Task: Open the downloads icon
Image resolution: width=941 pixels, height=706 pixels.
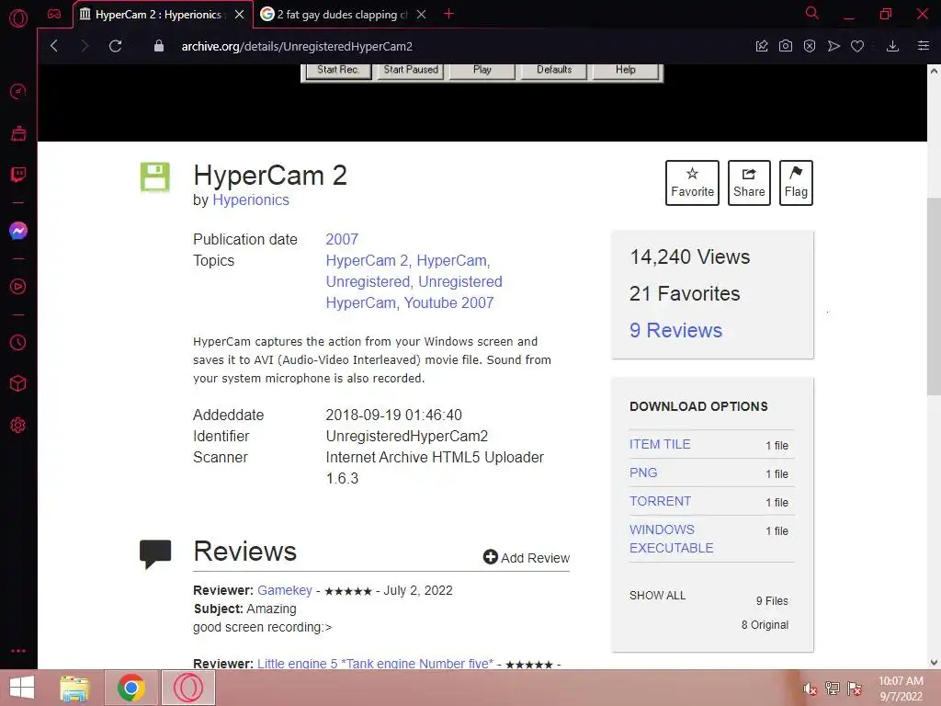Action: click(892, 46)
